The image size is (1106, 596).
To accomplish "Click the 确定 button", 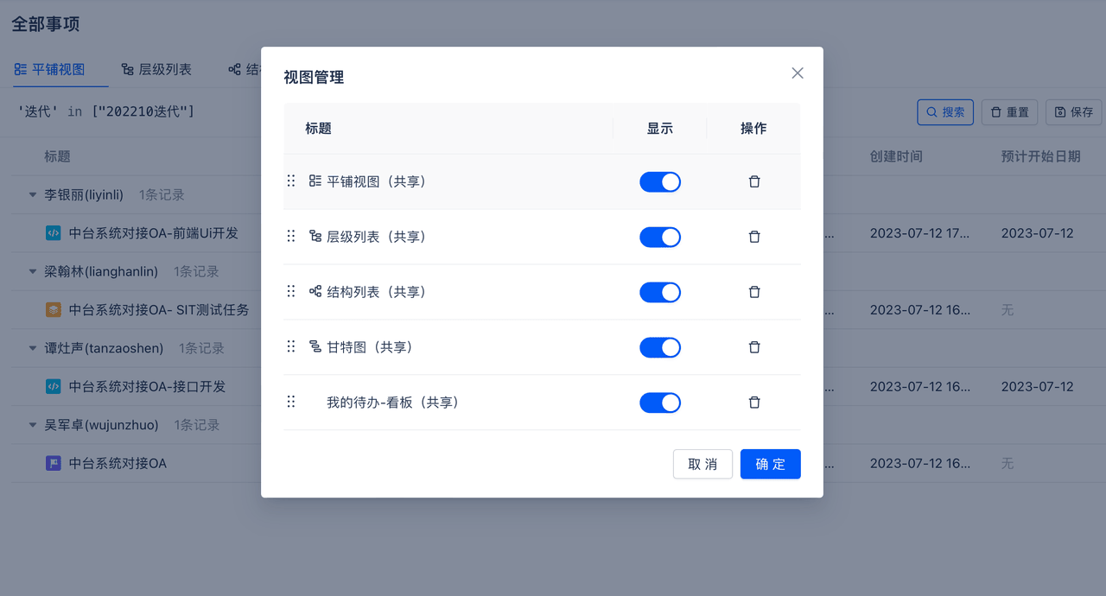I will [x=770, y=464].
